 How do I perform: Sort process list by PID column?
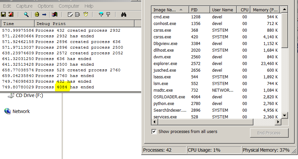[199, 10]
